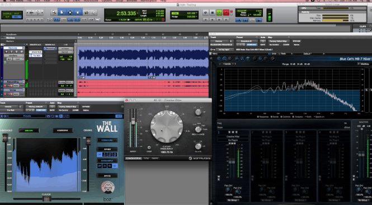Screen dimensions: 372x205
Task: Expand the Activity section in System Usage
Action: (x=300, y=12)
